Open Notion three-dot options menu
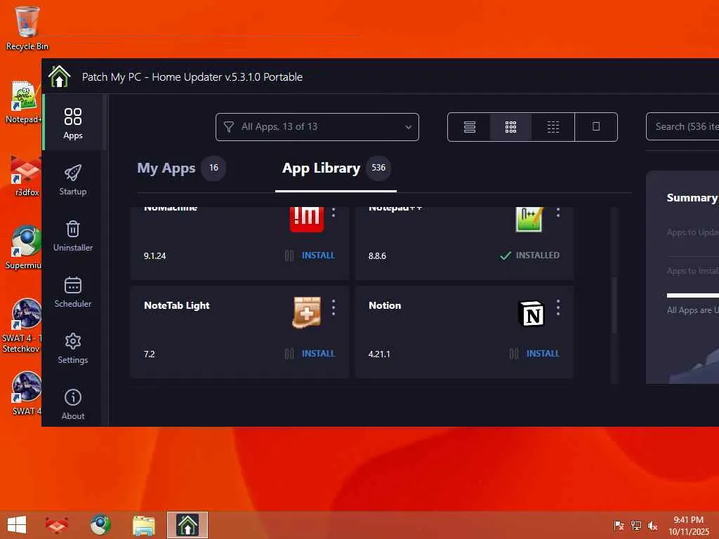Image resolution: width=719 pixels, height=539 pixels. tap(558, 307)
